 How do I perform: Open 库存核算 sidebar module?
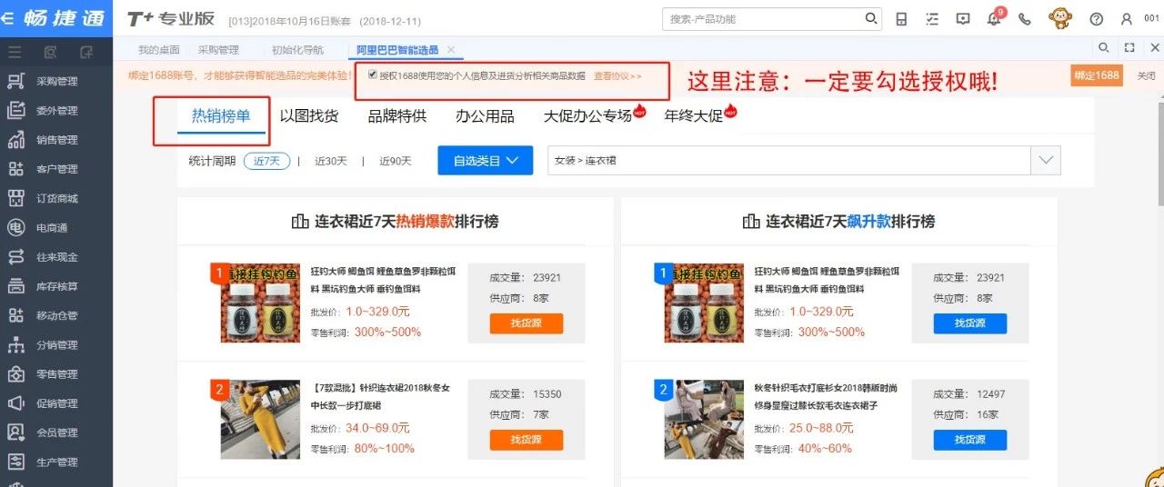click(56, 286)
